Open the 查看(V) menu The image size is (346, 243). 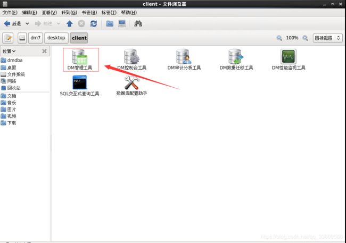[50, 13]
